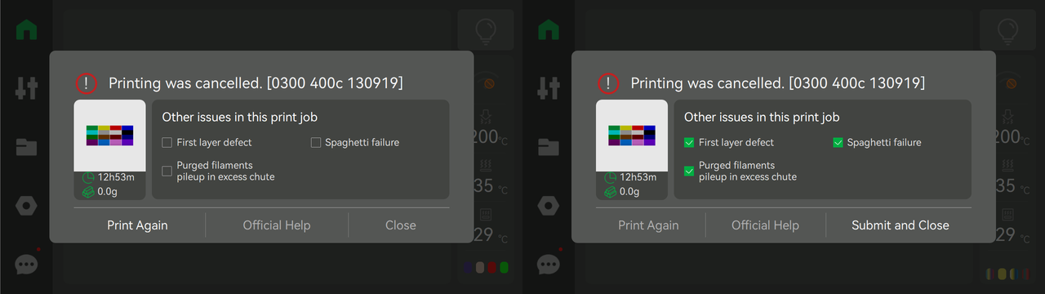Screen dimensions: 1045x294
Task: Click Official Help in left dialog
Action: (x=277, y=225)
